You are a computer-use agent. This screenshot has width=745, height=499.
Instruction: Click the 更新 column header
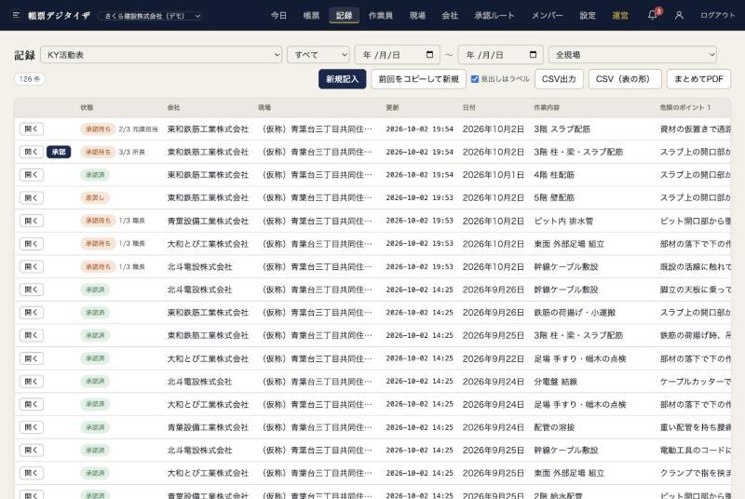point(392,108)
